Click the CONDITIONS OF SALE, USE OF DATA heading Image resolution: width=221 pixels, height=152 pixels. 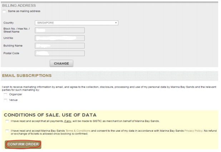tap(50, 115)
